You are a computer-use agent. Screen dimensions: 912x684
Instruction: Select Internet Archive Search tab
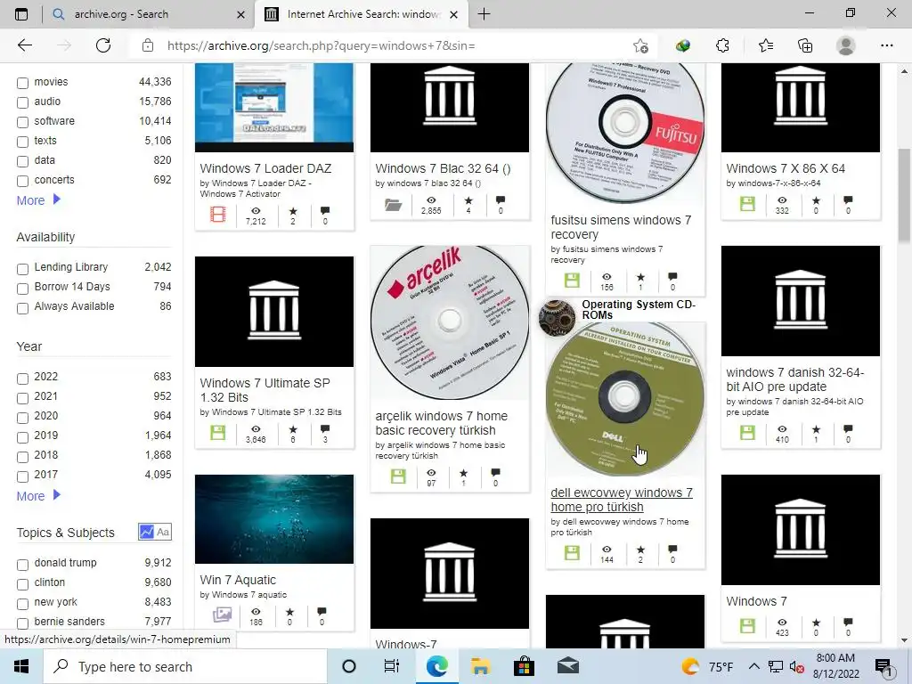point(359,14)
